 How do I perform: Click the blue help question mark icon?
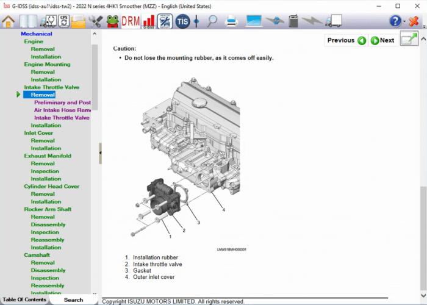pos(395,21)
